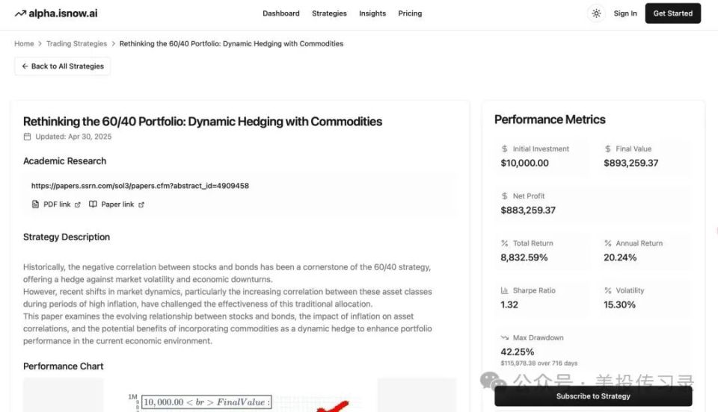
Task: Click the current page breadcrumb title
Action: tap(231, 44)
